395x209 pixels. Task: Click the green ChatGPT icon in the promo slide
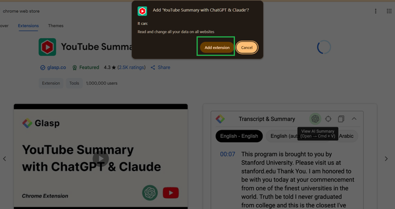tap(150, 193)
